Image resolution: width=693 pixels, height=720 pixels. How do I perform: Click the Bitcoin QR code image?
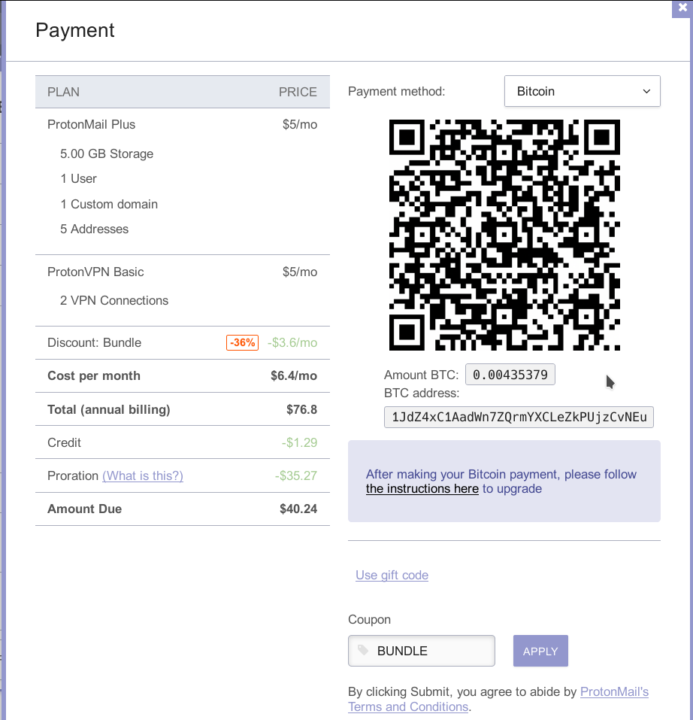504,235
